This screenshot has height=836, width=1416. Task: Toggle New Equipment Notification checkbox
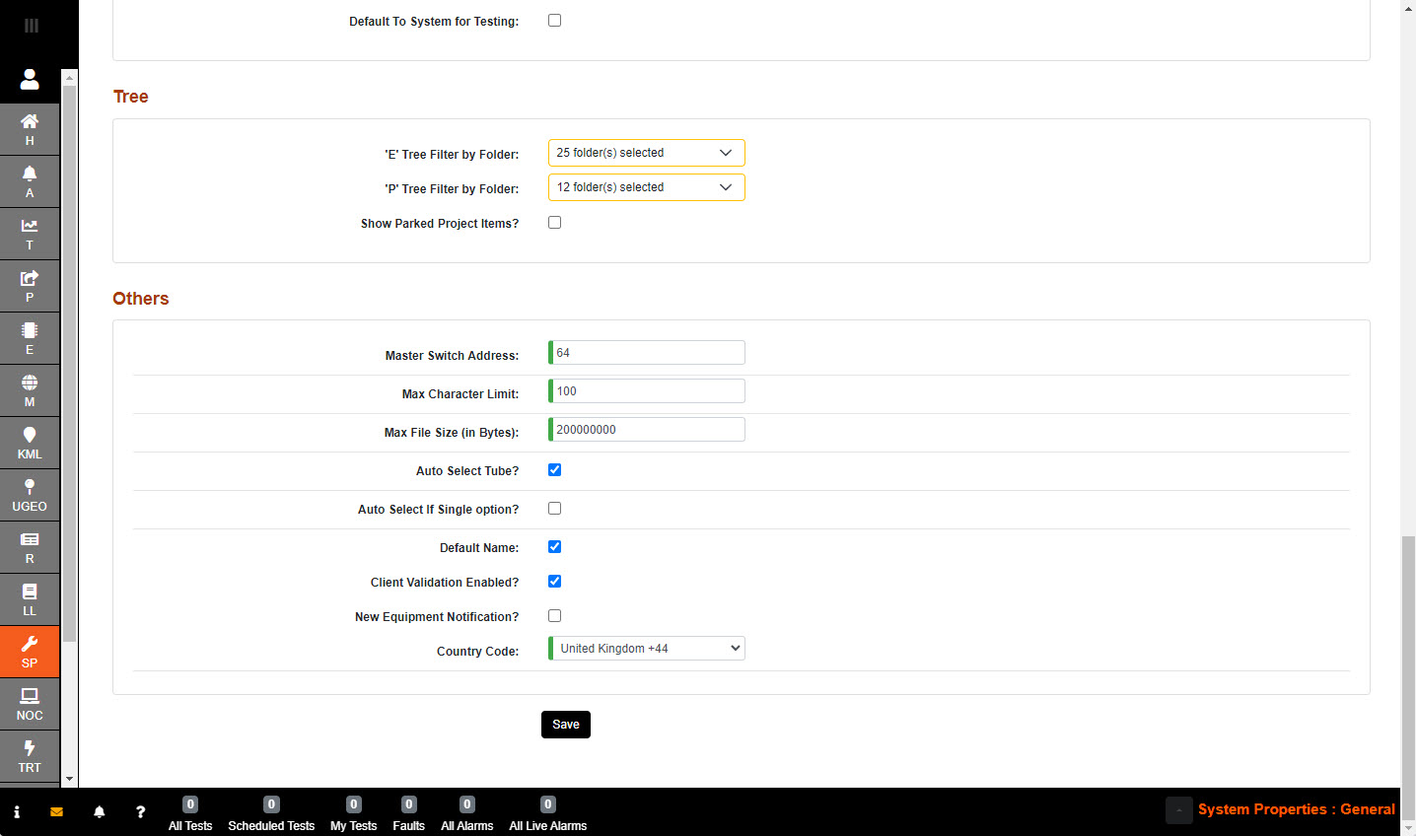555,616
